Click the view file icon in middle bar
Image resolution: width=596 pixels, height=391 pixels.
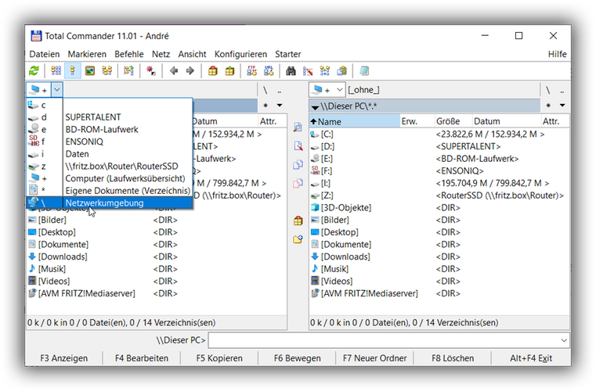[298, 127]
